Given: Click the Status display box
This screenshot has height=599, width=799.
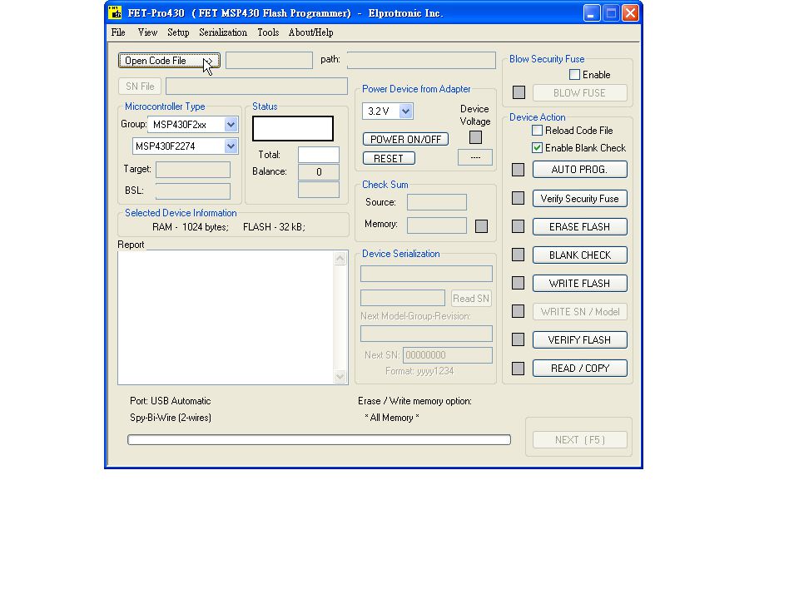Looking at the screenshot, I should pos(293,128).
